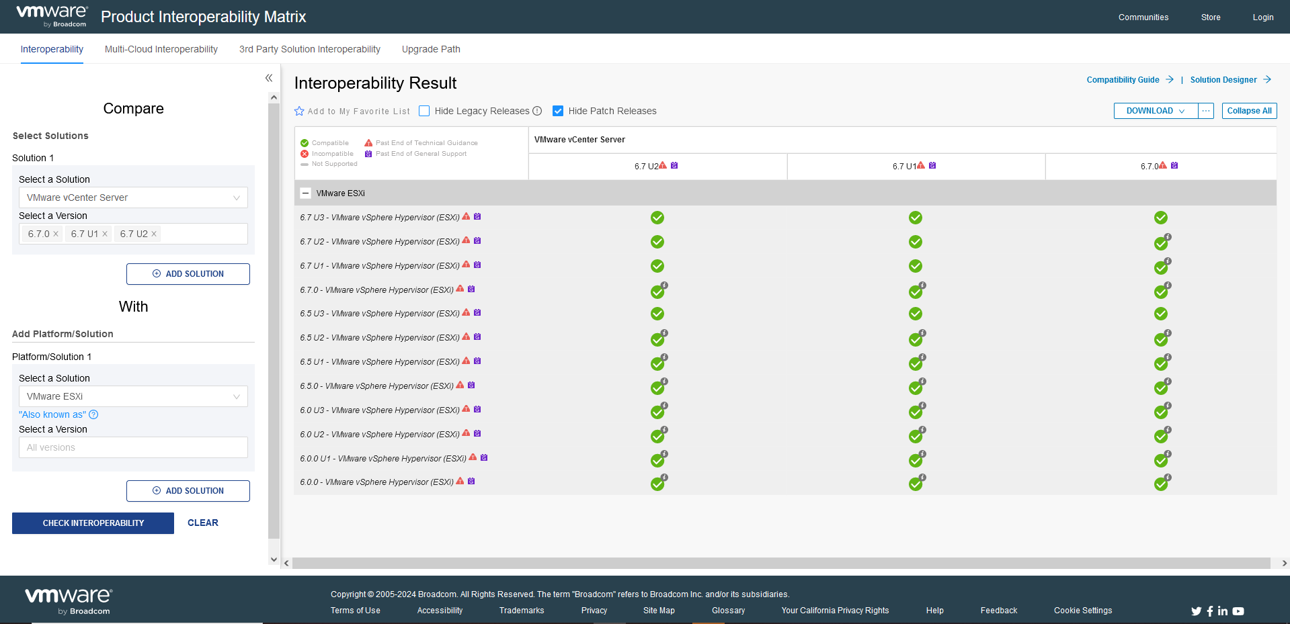Open VMware vCenter Server solution dropdown
The image size is (1290, 624).
pos(133,197)
